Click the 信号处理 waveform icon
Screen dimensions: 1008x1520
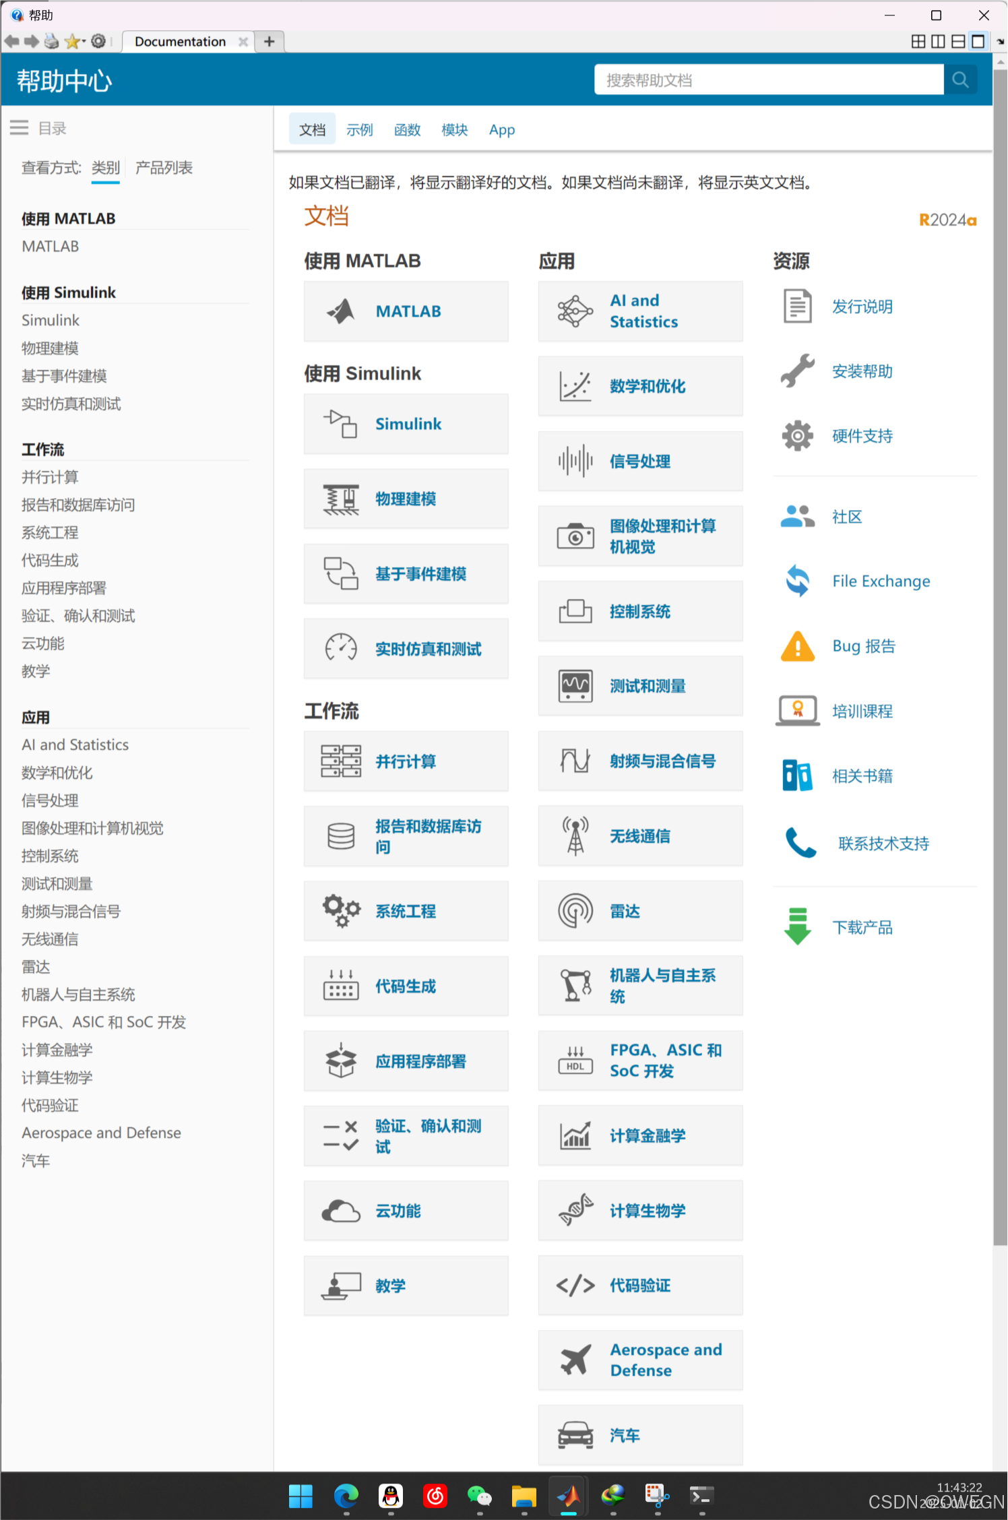point(575,462)
